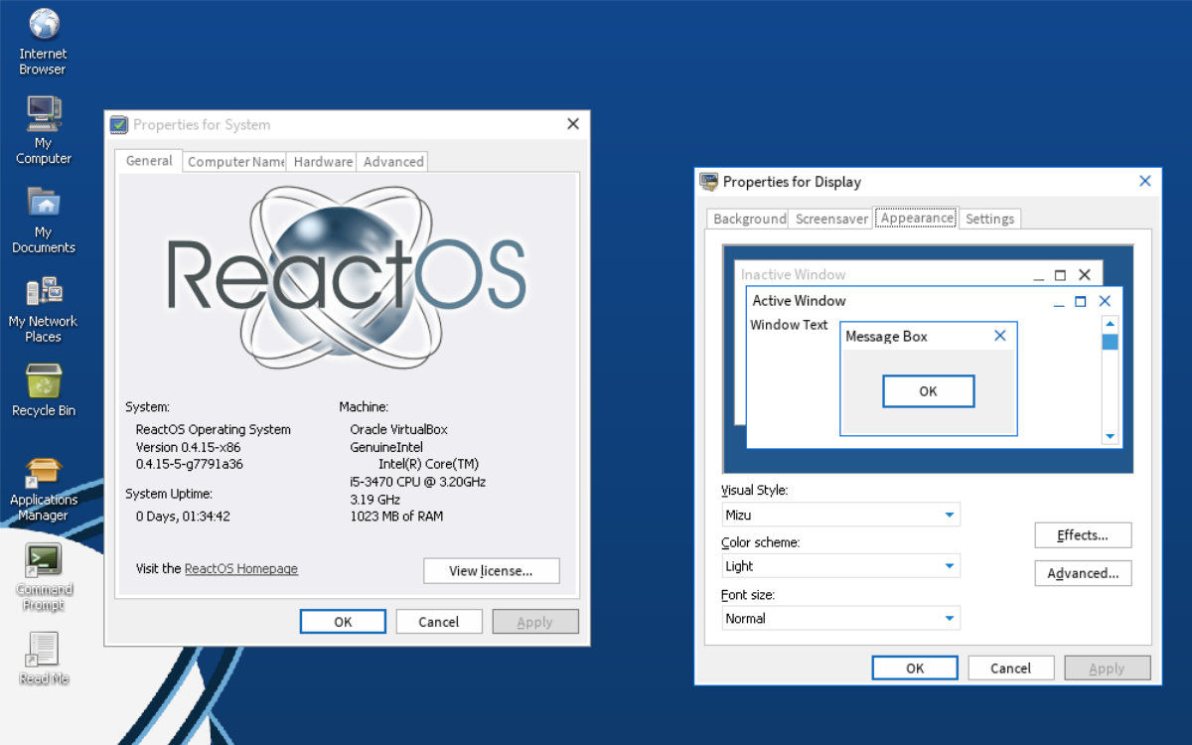1192x745 pixels.
Task: Click the 'i5-3470 CPU @ 3.20GHz' text
Action: (x=418, y=482)
